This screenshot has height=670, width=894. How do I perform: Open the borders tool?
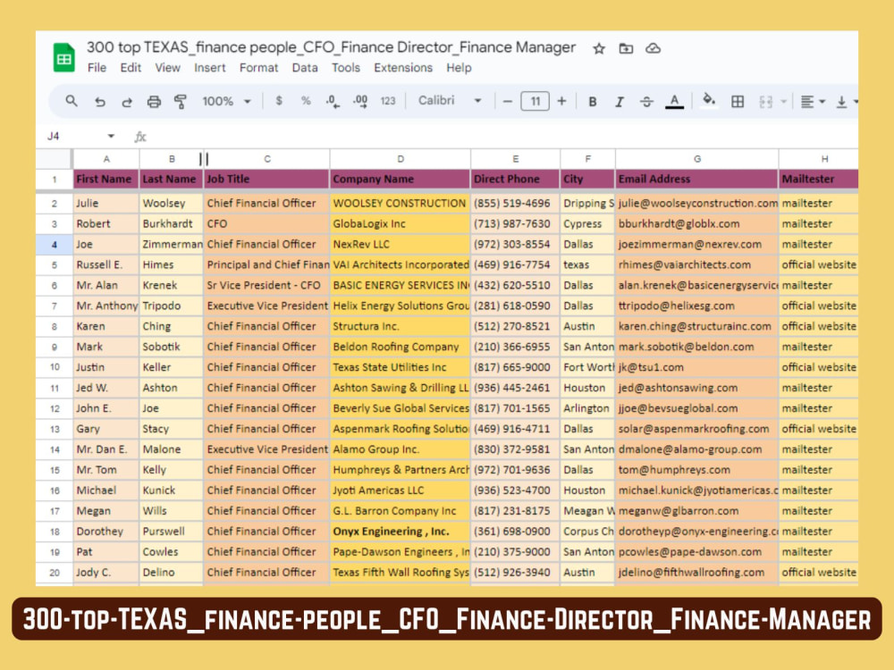click(x=738, y=102)
